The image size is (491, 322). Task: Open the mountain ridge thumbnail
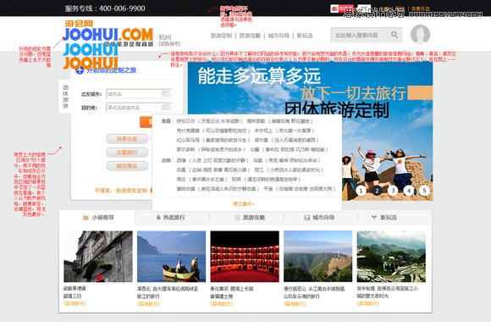[317, 257]
